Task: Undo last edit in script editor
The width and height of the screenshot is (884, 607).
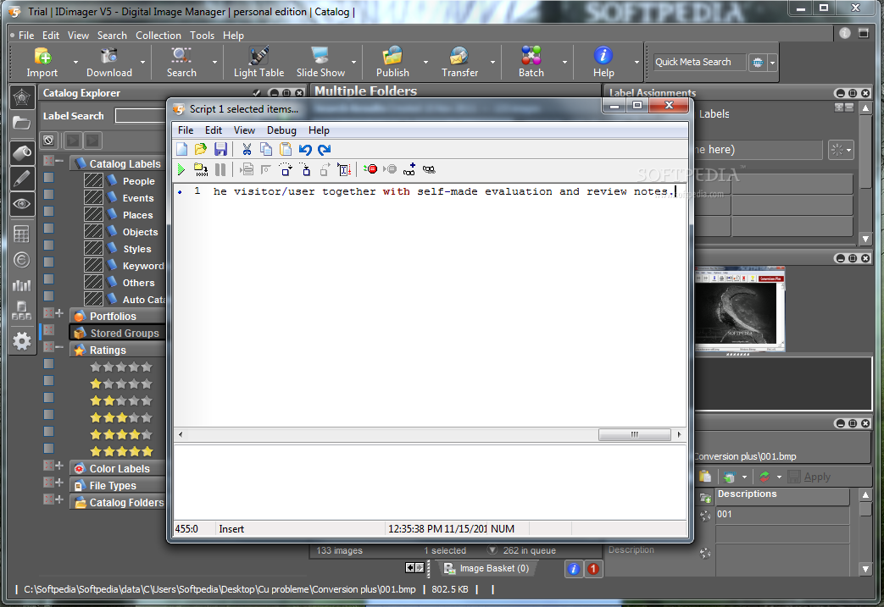Action: pyautogui.click(x=305, y=149)
